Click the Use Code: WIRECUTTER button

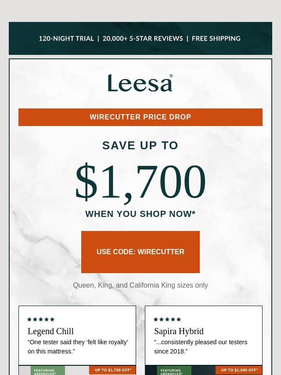tap(140, 252)
